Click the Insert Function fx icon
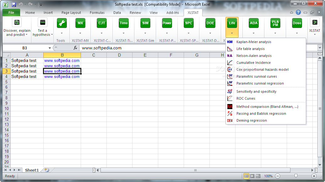The width and height of the screenshot is (325, 182). coord(75,48)
